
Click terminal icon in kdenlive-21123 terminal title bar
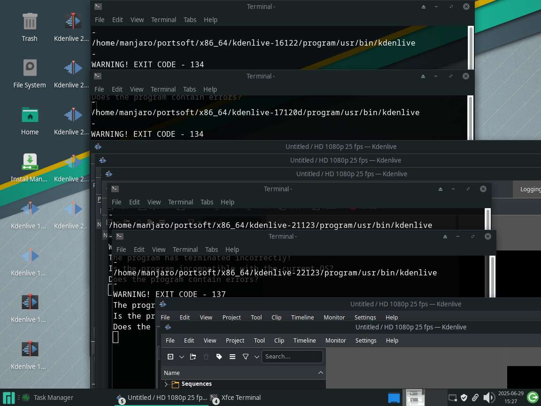115,189
